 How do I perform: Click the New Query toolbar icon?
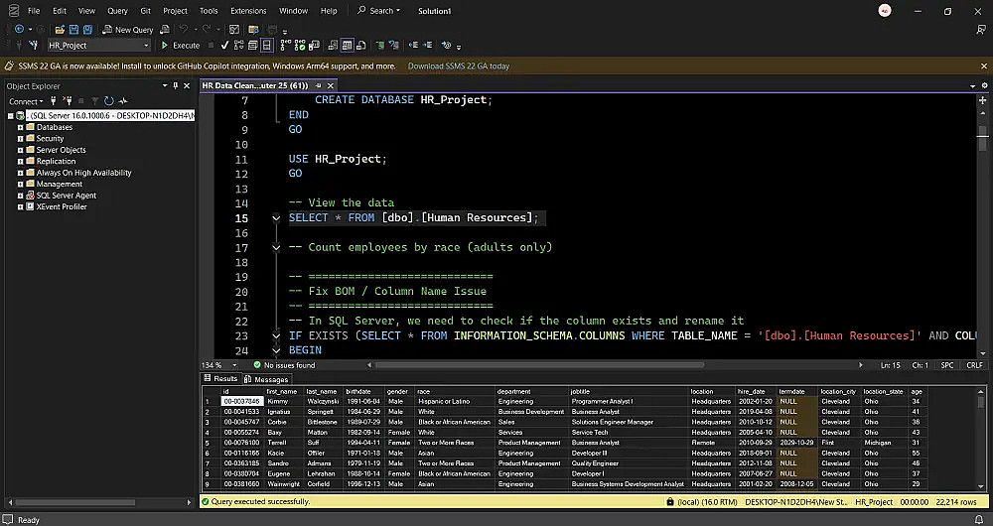pyautogui.click(x=127, y=30)
